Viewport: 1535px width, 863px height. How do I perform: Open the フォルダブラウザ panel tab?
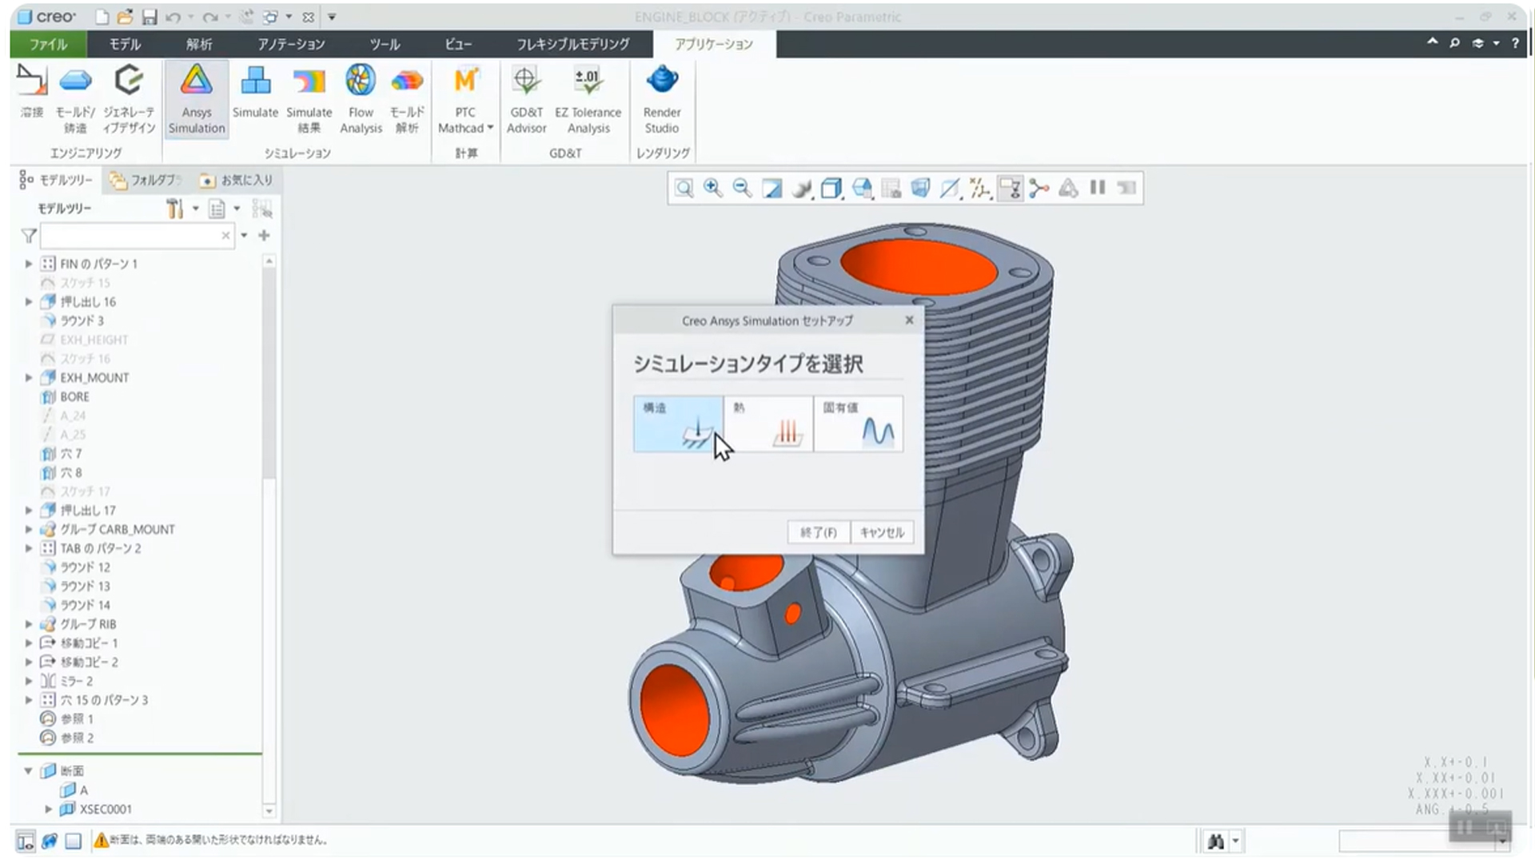(x=146, y=181)
